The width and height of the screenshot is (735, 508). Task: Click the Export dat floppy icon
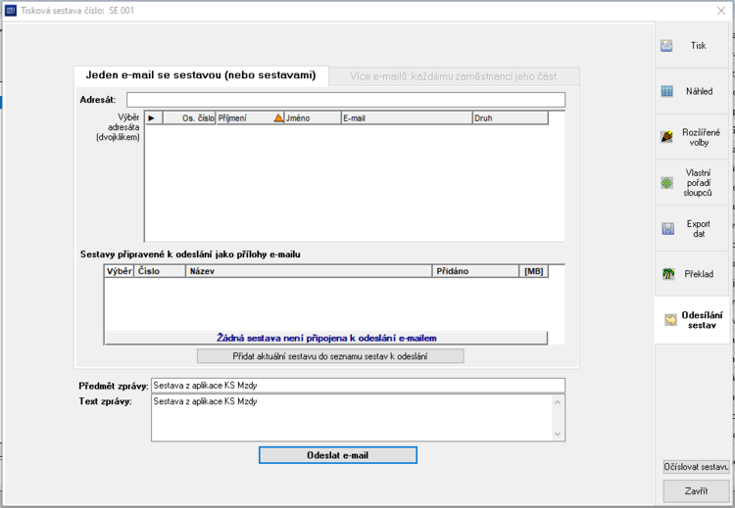(x=667, y=228)
